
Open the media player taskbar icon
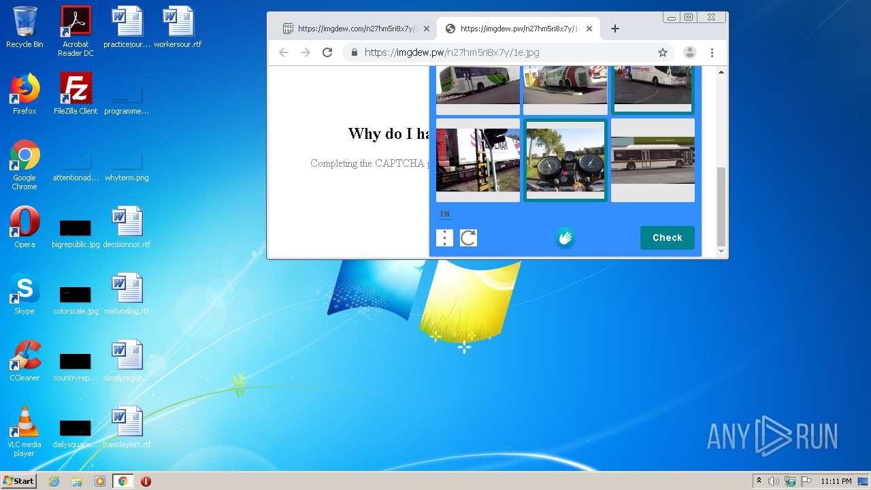coord(99,481)
